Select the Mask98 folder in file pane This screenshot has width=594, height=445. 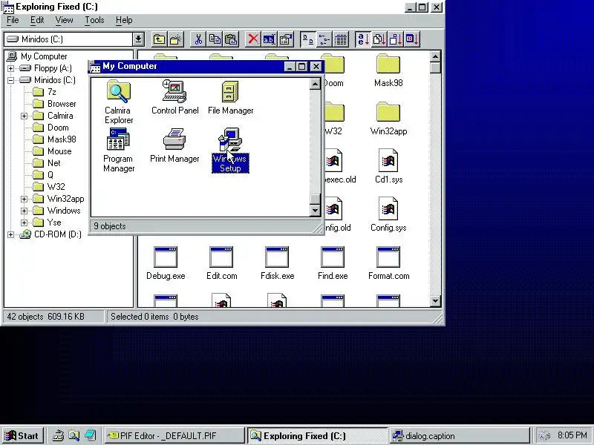pyautogui.click(x=388, y=70)
